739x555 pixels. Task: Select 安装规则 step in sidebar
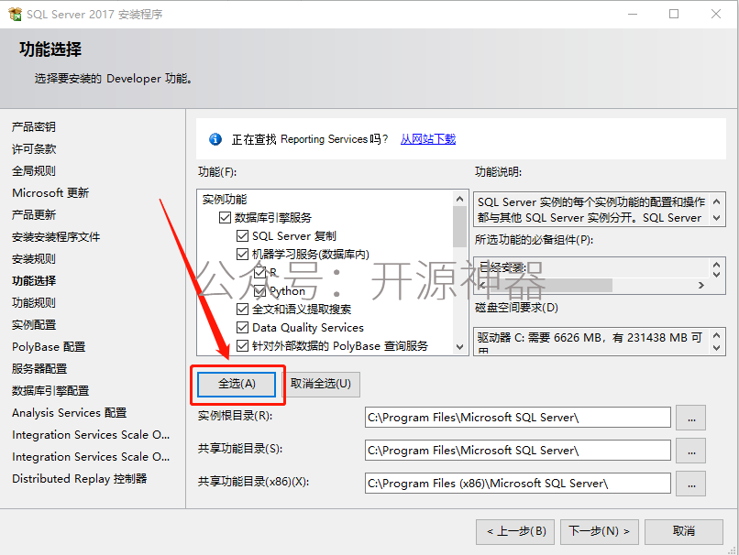tap(34, 259)
